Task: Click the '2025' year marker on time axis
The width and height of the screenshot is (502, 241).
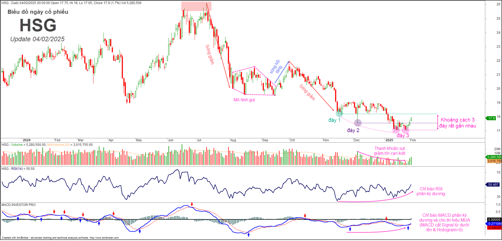Action: (x=389, y=140)
